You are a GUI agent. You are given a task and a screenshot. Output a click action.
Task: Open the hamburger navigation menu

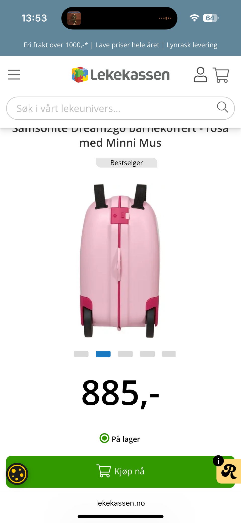pyautogui.click(x=14, y=75)
